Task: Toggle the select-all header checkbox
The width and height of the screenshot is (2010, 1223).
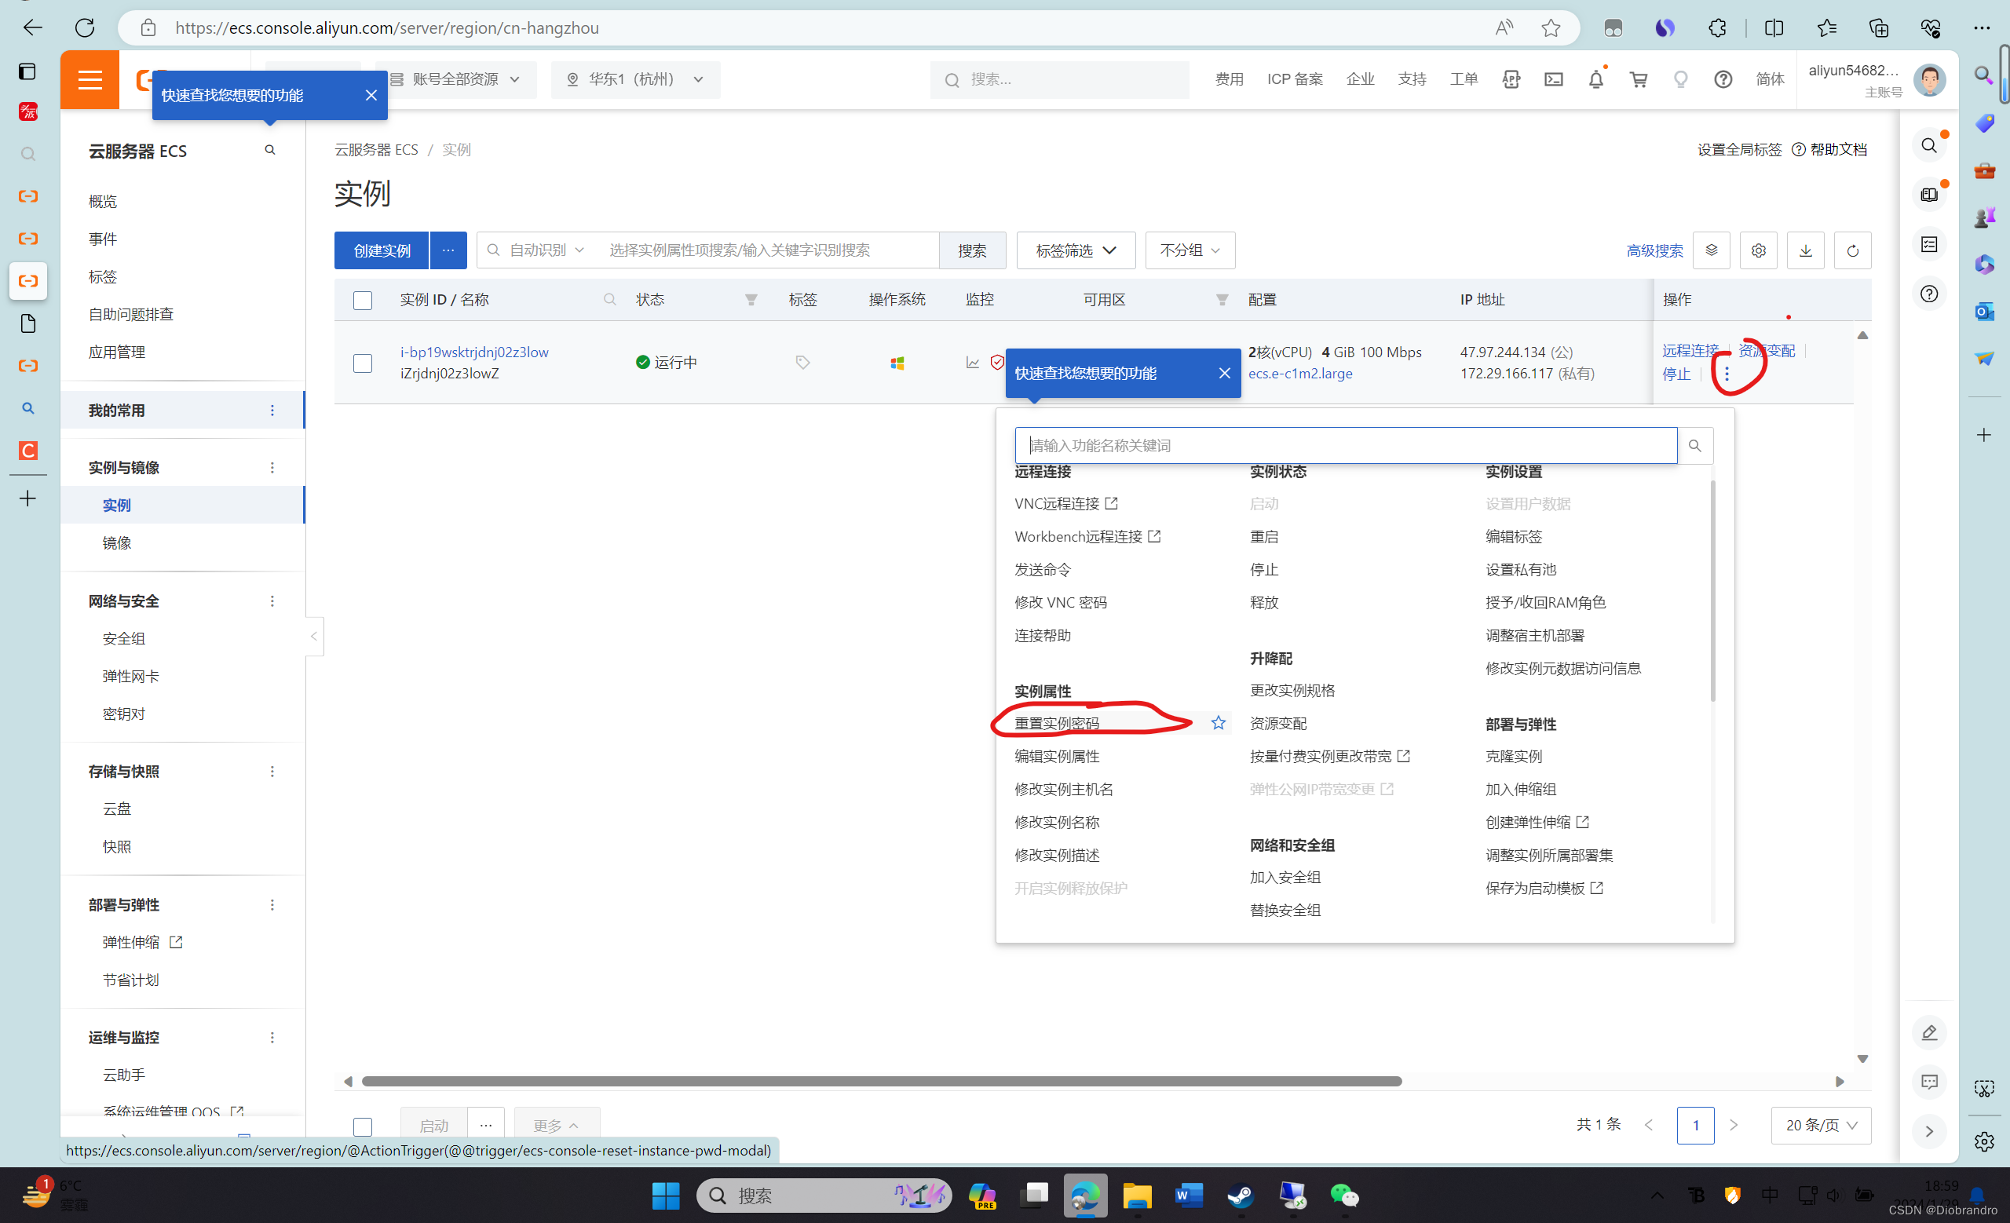Action: tap(363, 300)
